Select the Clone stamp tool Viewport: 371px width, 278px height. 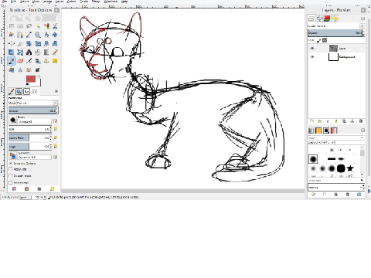(46, 61)
